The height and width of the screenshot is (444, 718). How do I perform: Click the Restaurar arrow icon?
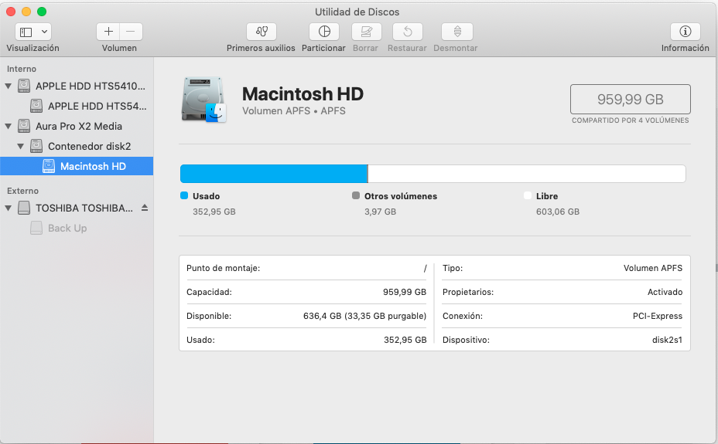click(x=408, y=32)
